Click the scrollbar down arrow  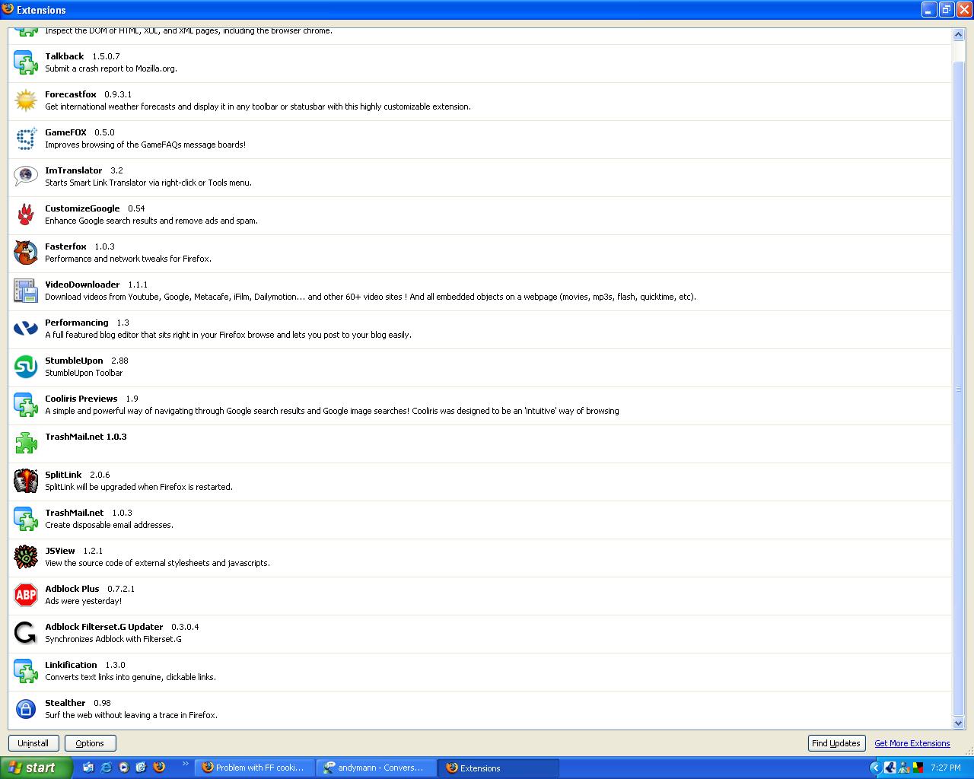[959, 723]
